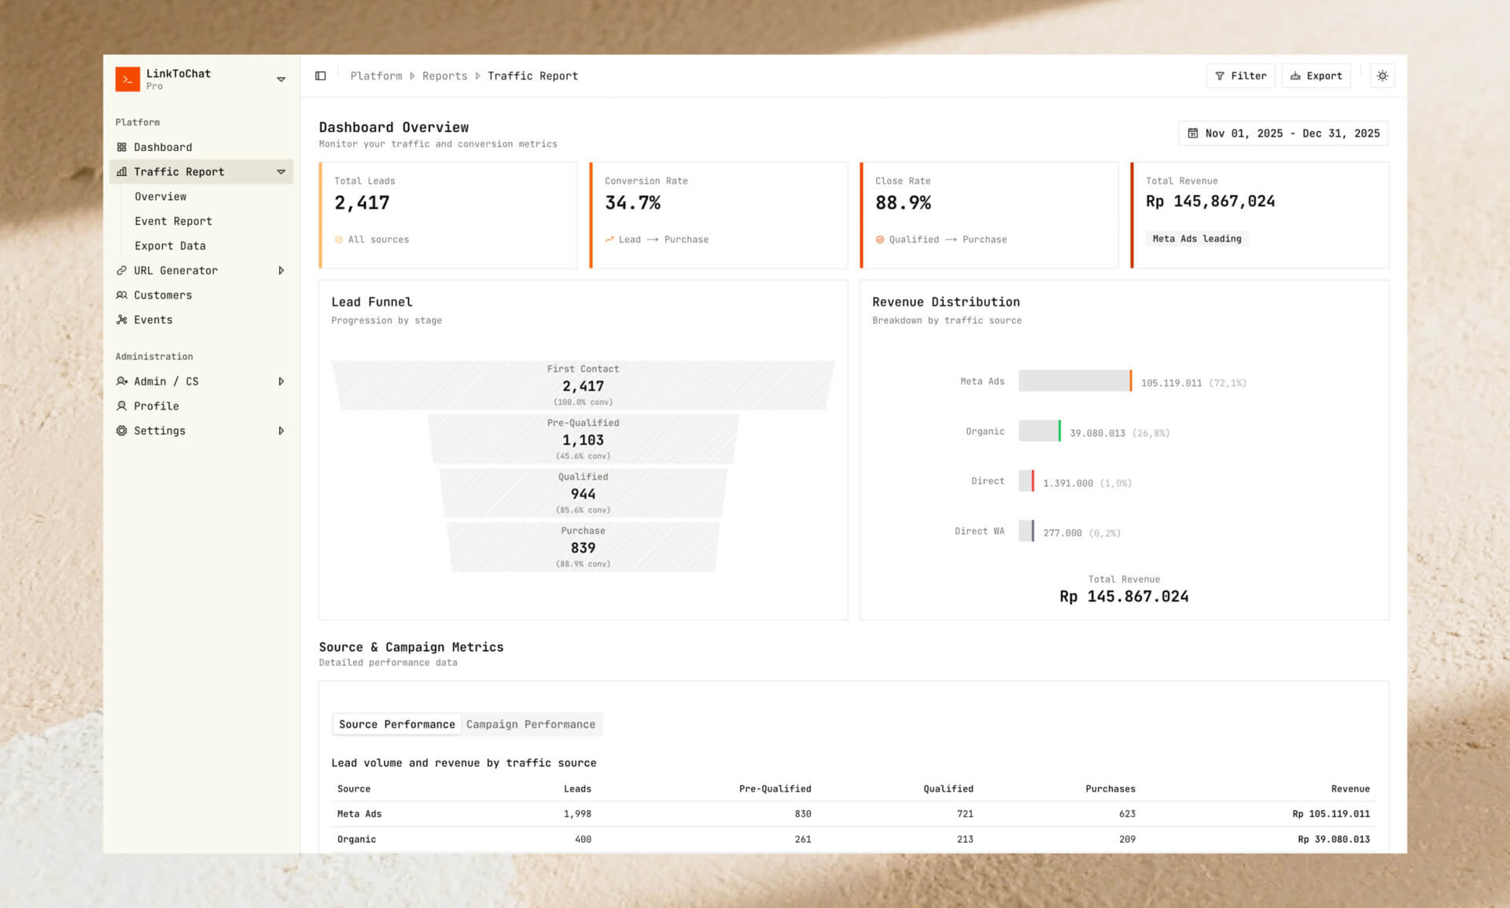Toggle light/dark theme sun button
The image size is (1510, 908).
[x=1382, y=76]
